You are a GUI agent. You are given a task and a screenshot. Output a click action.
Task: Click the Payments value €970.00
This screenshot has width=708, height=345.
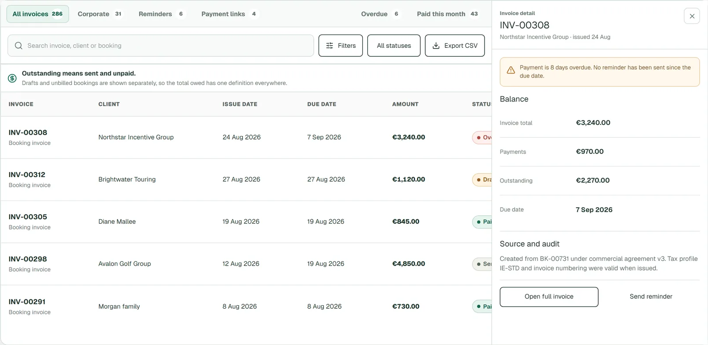tap(589, 151)
